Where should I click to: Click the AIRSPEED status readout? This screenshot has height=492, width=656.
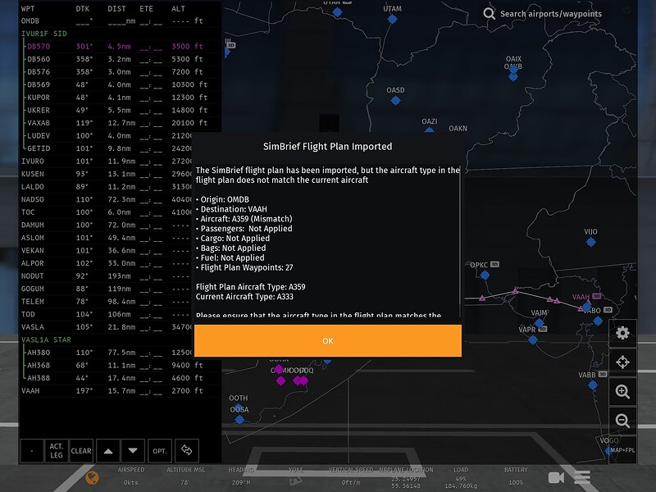131,476
